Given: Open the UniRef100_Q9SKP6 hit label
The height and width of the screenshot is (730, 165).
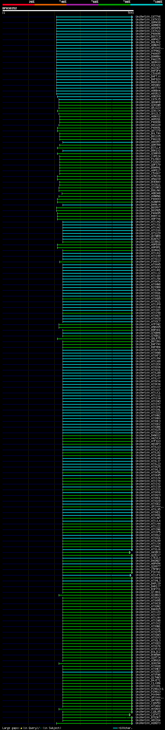Looking at the screenshot, I should tap(148, 28).
